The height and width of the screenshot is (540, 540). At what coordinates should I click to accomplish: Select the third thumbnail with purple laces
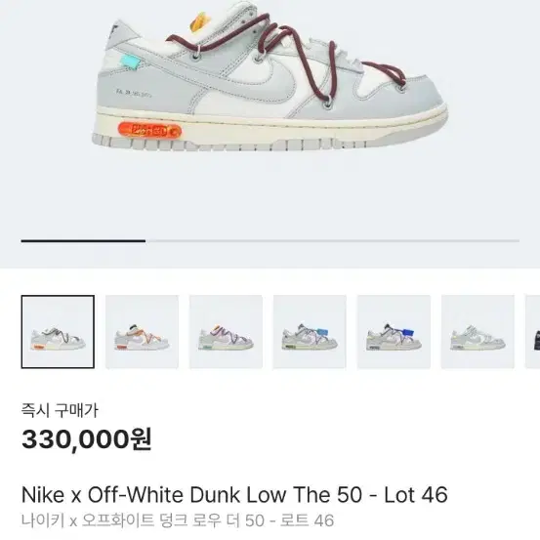(226, 332)
